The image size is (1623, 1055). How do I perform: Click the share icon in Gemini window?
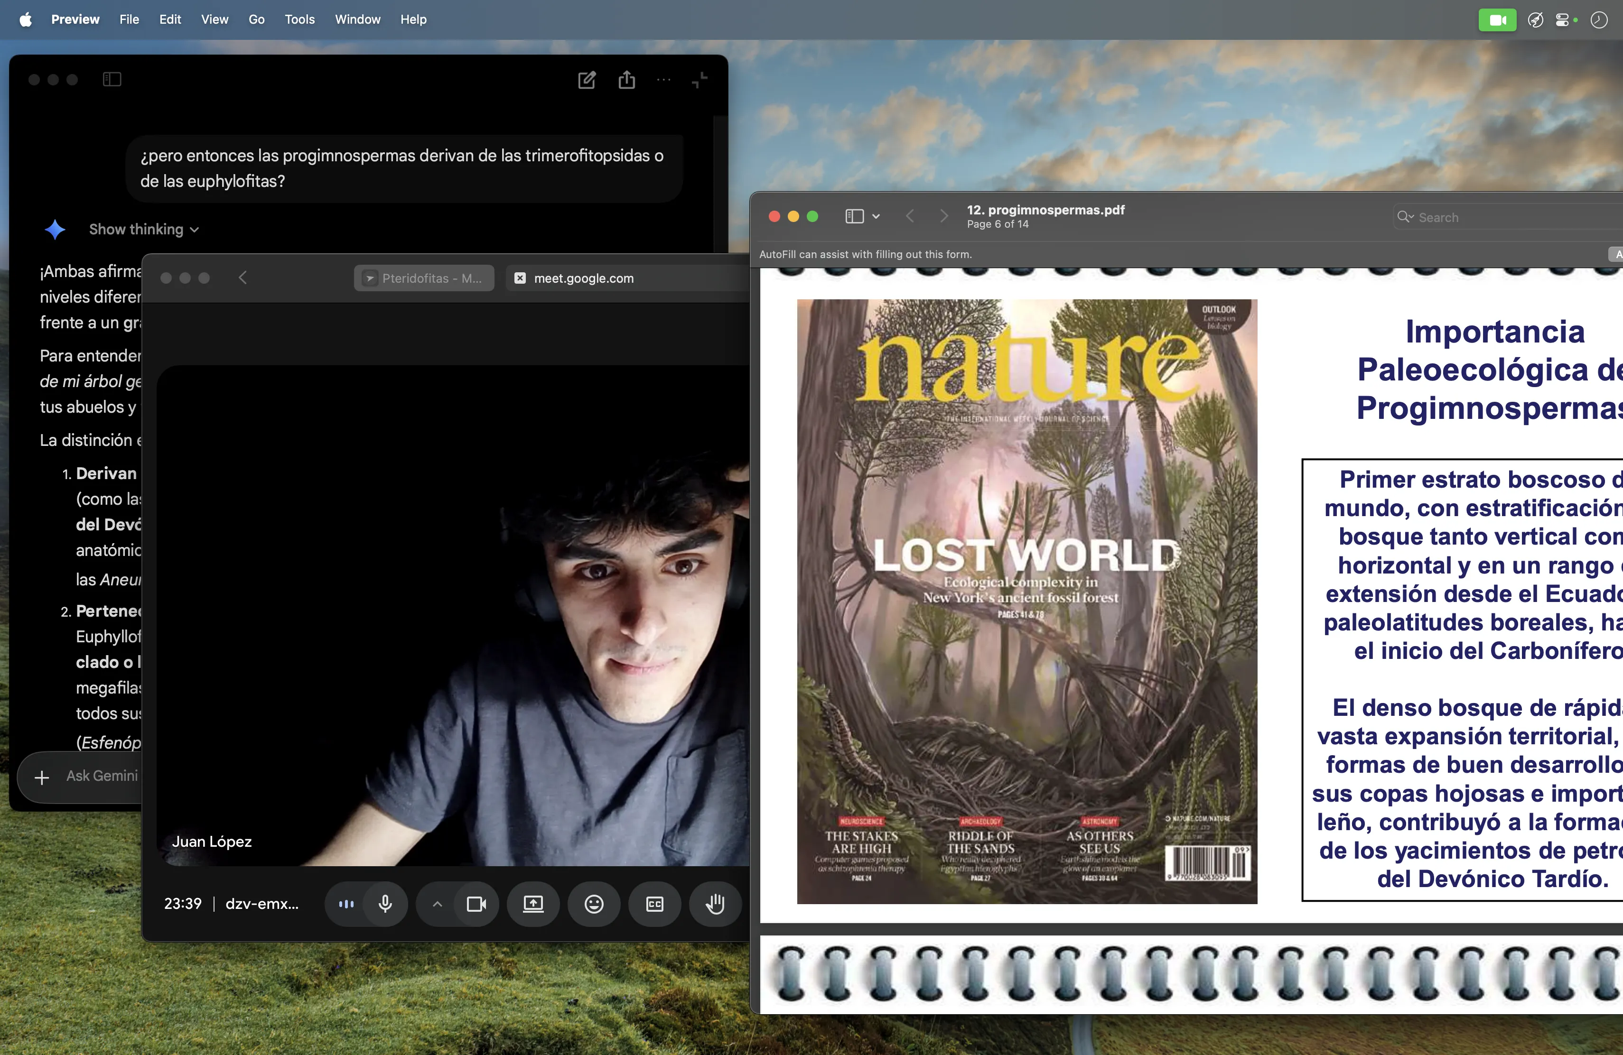pos(627,80)
